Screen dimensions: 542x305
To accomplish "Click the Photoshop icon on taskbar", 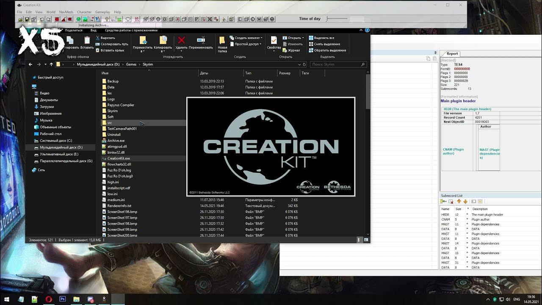I will [x=63, y=299].
